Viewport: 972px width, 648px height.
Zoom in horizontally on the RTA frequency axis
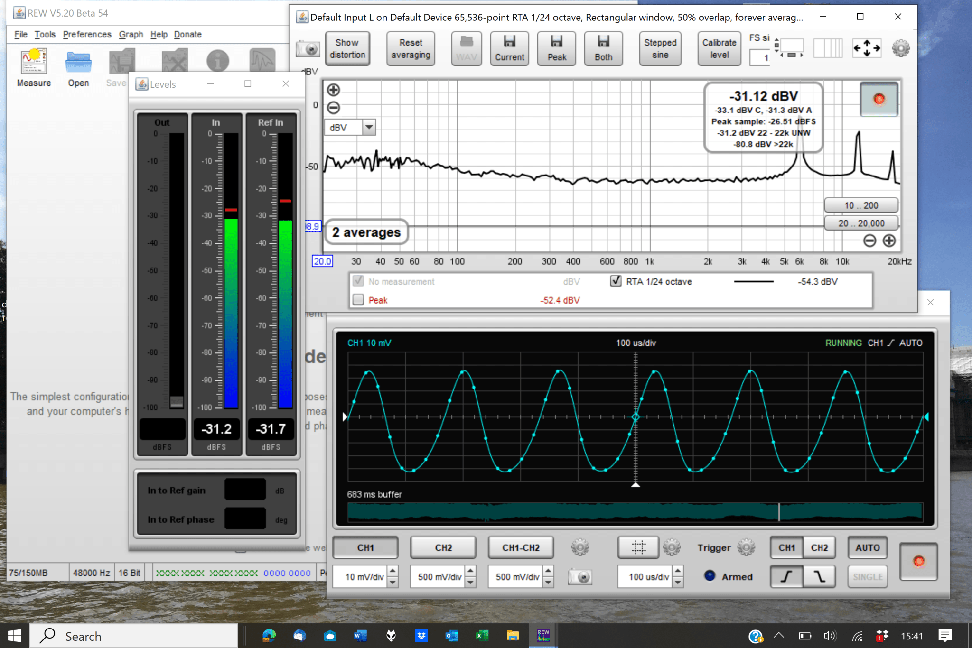pyautogui.click(x=889, y=241)
